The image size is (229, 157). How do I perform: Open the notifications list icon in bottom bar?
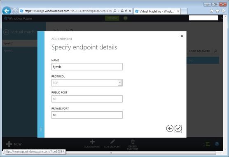207,144
